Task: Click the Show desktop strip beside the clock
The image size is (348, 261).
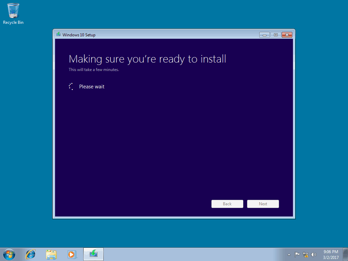Action: point(346,254)
